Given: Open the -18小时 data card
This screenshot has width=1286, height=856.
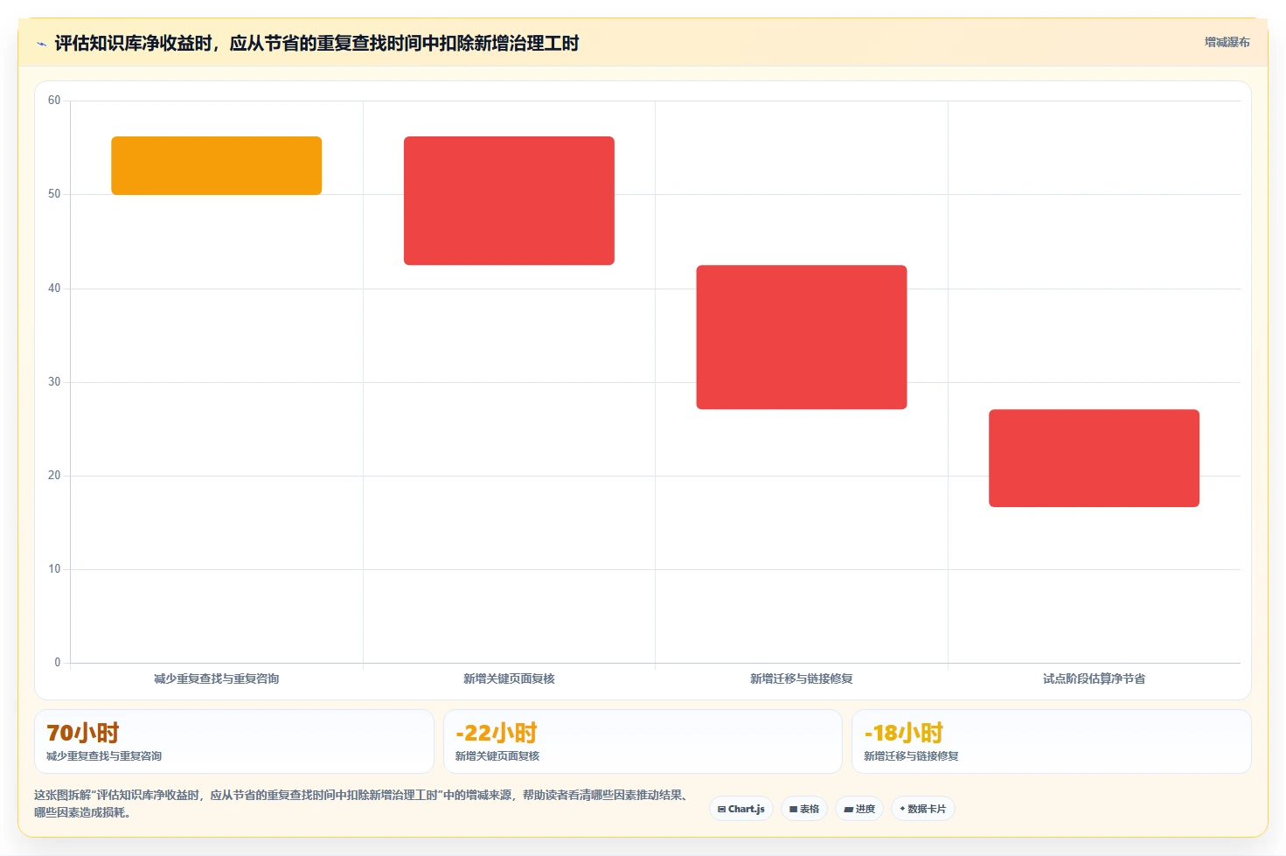Looking at the screenshot, I should point(1052,741).
